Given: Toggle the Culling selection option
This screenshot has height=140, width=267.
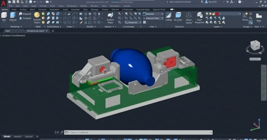Looking at the screenshot, I should pyautogui.click(x=169, y=17).
